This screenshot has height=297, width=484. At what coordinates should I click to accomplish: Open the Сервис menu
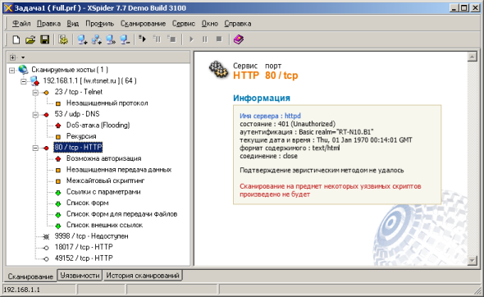pos(184,24)
